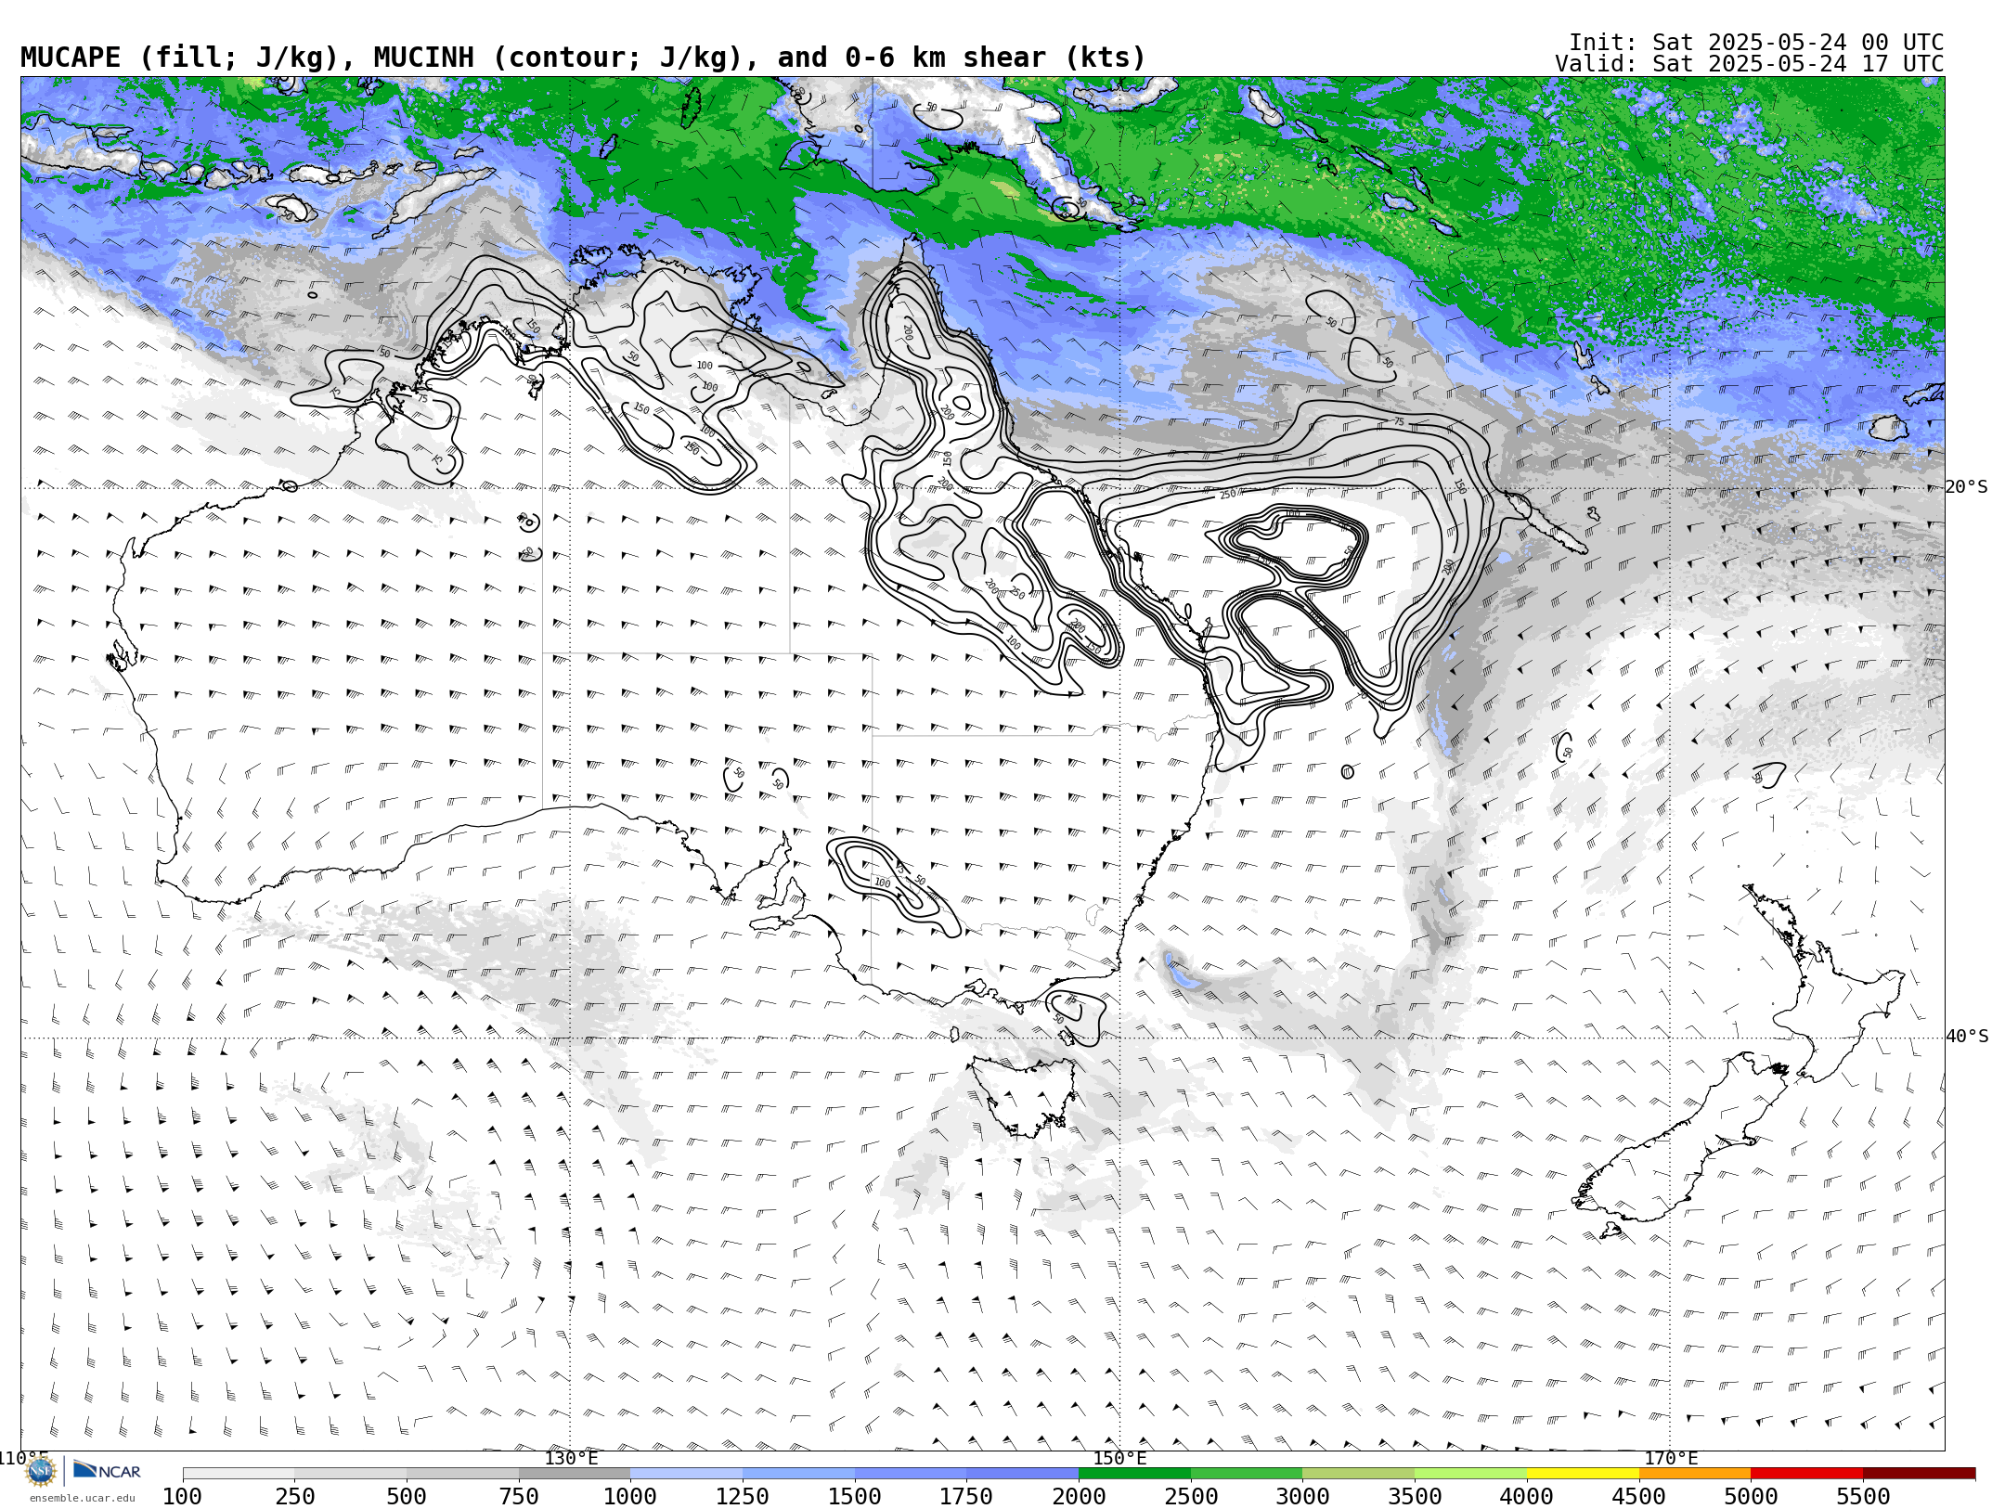Pick the 250-500 gray colorbar swatch
The height and width of the screenshot is (1509, 2005).
(x=351, y=1473)
